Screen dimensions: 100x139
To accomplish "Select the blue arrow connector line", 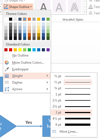I will [x=29, y=126].
